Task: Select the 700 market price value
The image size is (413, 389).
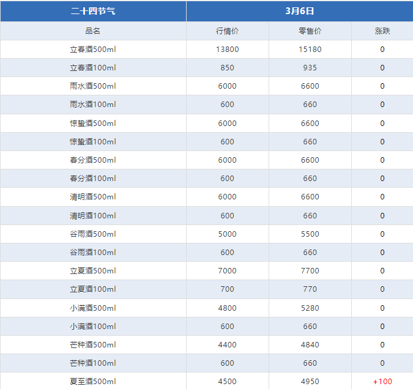Action: point(228,289)
